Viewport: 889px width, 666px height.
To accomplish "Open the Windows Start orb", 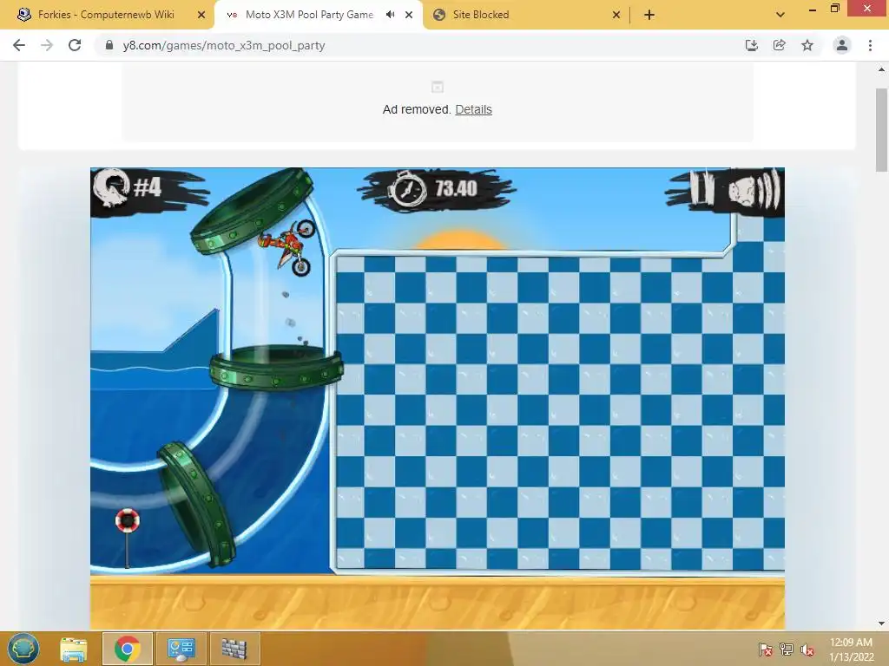I will (23, 649).
